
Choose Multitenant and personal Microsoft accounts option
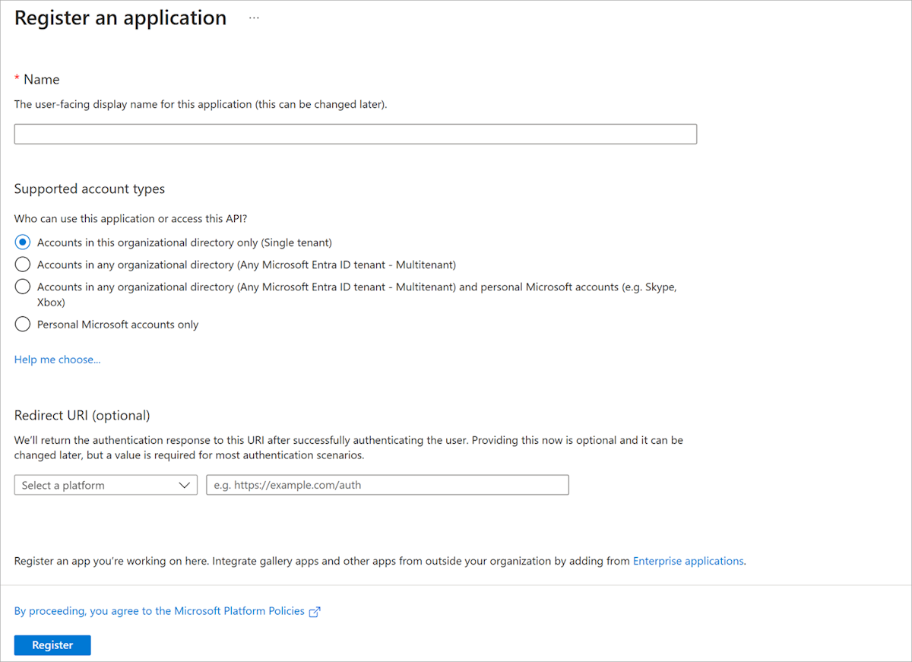22,287
